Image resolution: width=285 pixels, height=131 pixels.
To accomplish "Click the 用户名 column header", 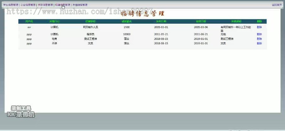I will coord(29,21).
